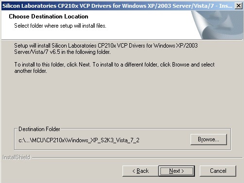
Task: Click the curled page header graphic
Action: coord(217,25)
